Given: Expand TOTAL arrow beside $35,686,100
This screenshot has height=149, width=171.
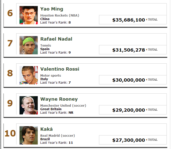Looking at the screenshot, I should click(x=152, y=20).
